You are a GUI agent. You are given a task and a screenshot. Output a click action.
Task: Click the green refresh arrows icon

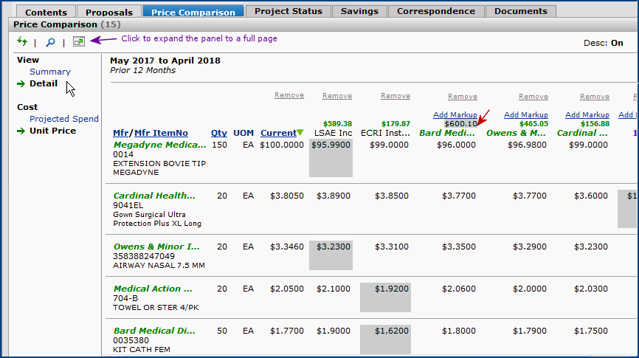coord(22,42)
